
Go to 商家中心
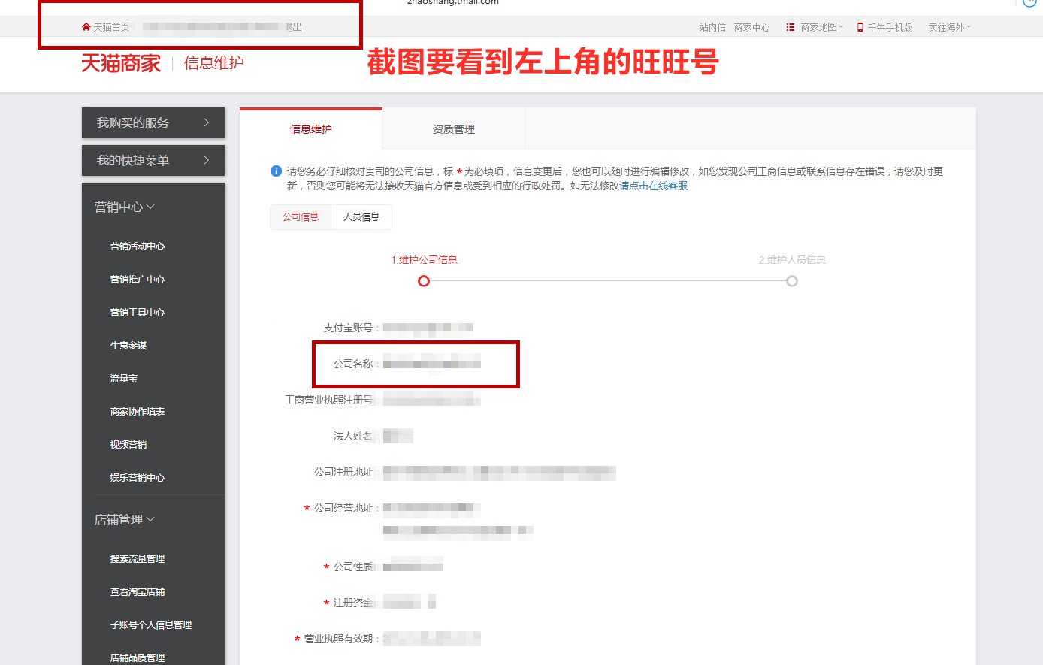pos(751,27)
